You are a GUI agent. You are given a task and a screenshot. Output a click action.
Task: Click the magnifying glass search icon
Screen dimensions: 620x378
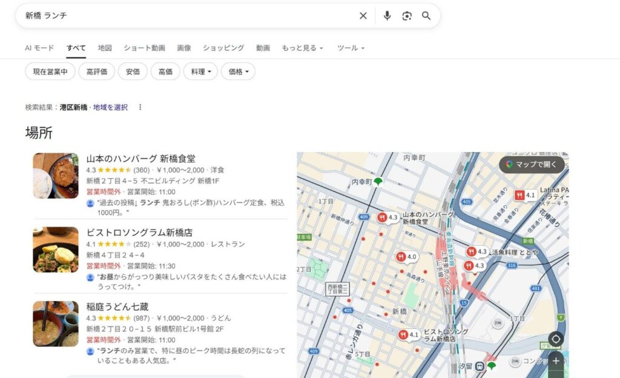coord(426,16)
